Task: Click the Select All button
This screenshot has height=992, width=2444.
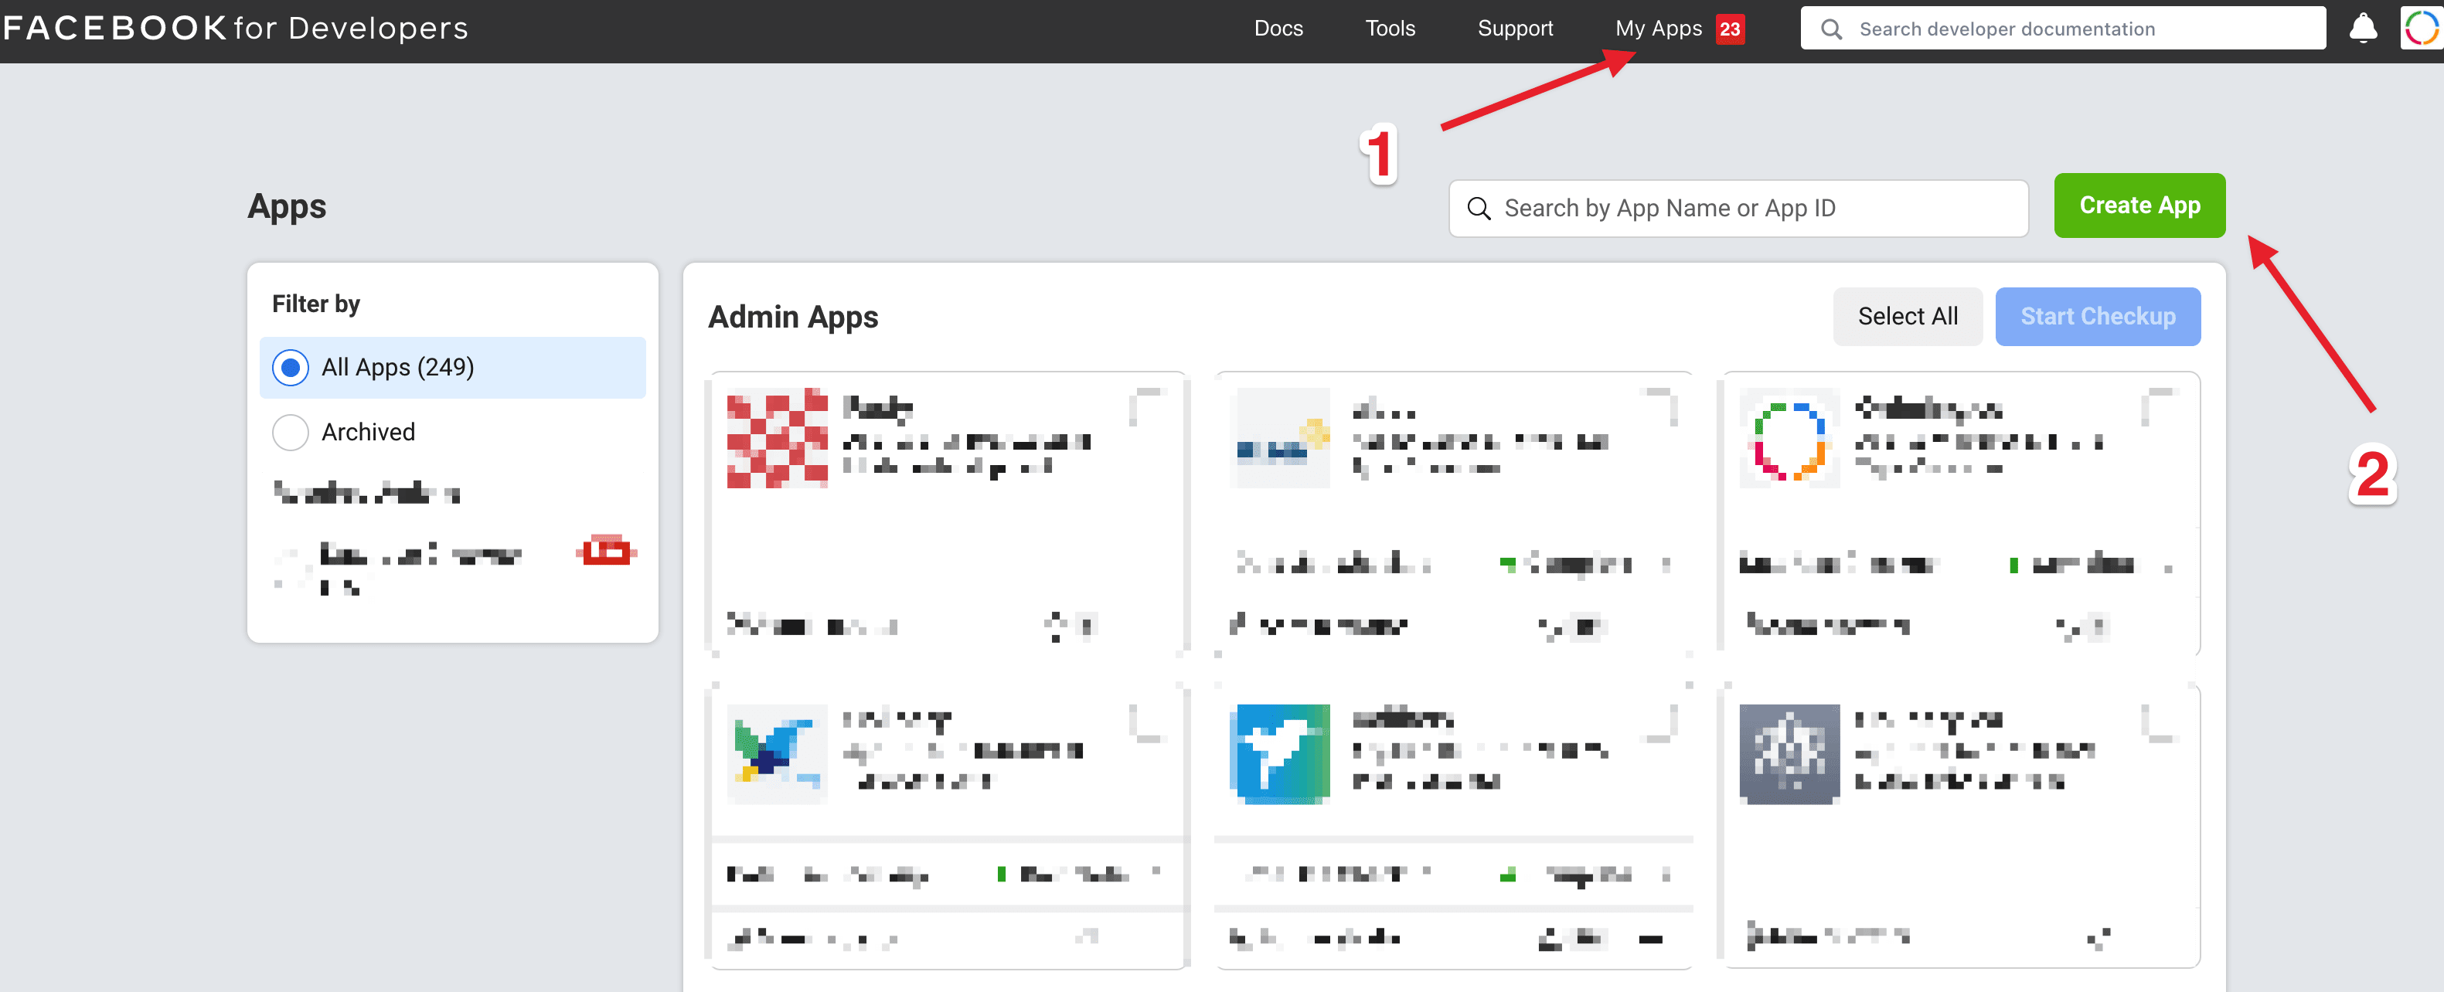Action: pyautogui.click(x=1906, y=316)
